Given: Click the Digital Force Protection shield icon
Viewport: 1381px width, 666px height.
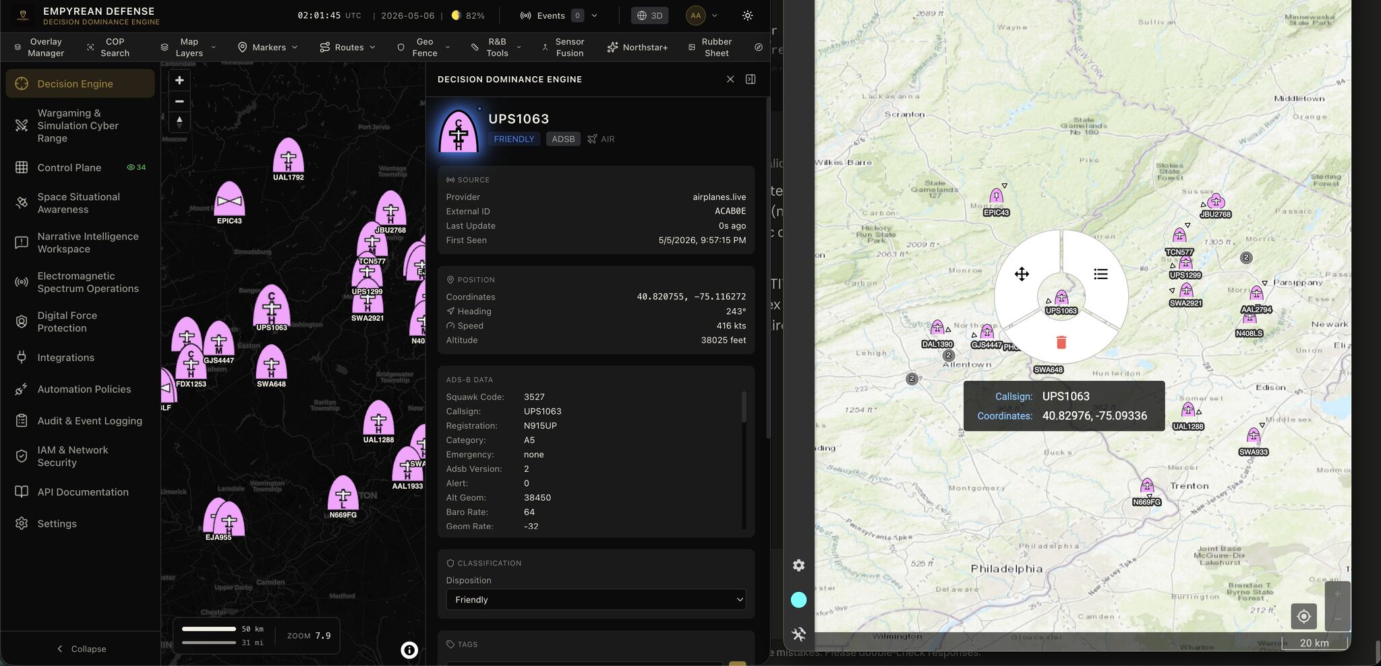Looking at the screenshot, I should [x=22, y=322].
